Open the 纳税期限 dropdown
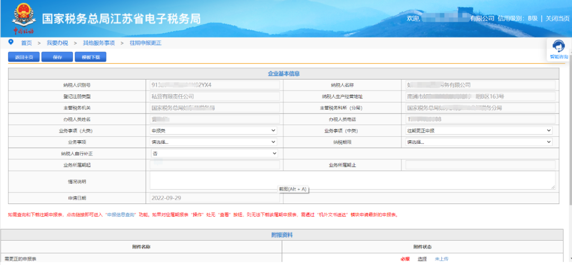Screen dimensions: 572x265 tap(479, 142)
